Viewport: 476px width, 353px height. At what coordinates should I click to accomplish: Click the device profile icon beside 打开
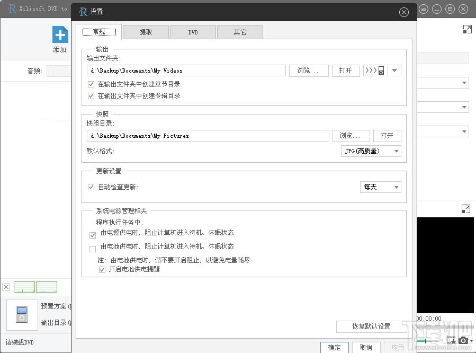(x=375, y=70)
